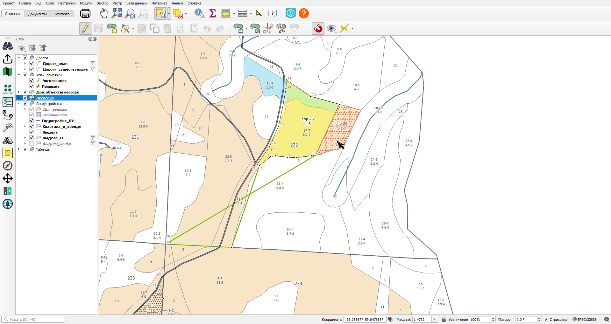Image resolution: width=611 pixels, height=324 pixels.
Task: Click the Vertex tool icon
Action: point(125,28)
